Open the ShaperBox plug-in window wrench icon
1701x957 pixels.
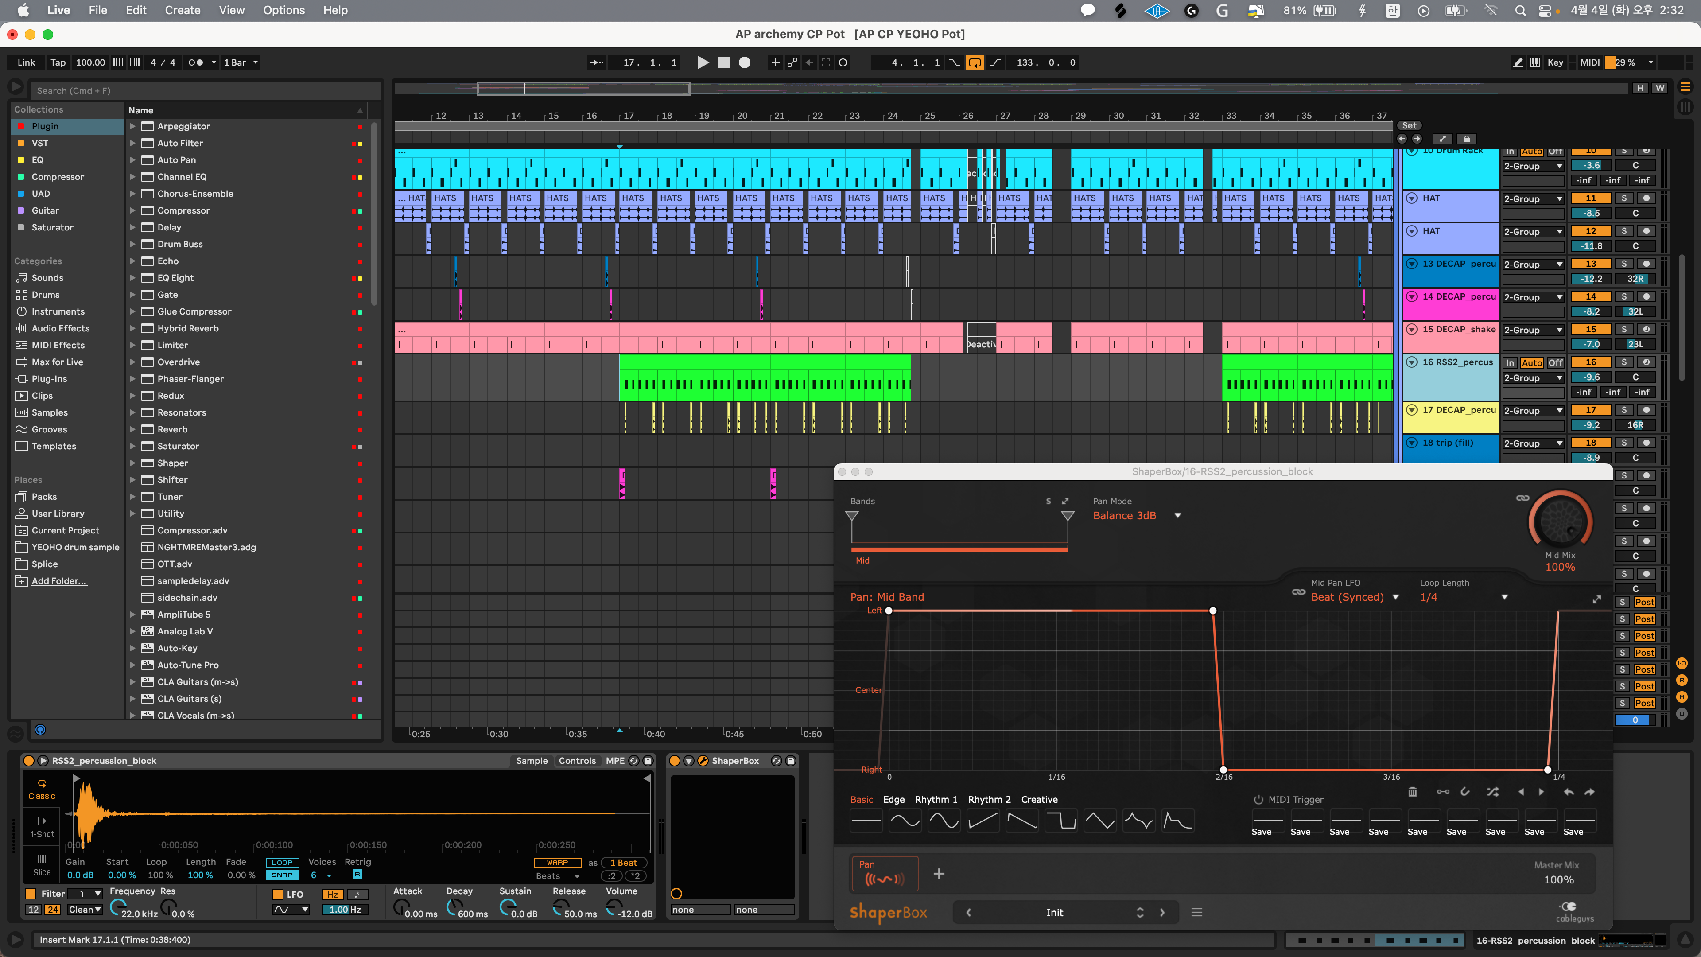703,761
